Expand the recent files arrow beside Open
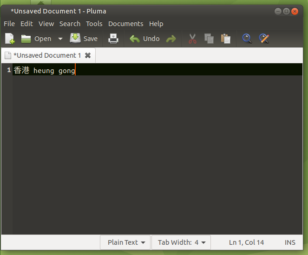Image resolution: width=308 pixels, height=255 pixels. click(x=60, y=39)
